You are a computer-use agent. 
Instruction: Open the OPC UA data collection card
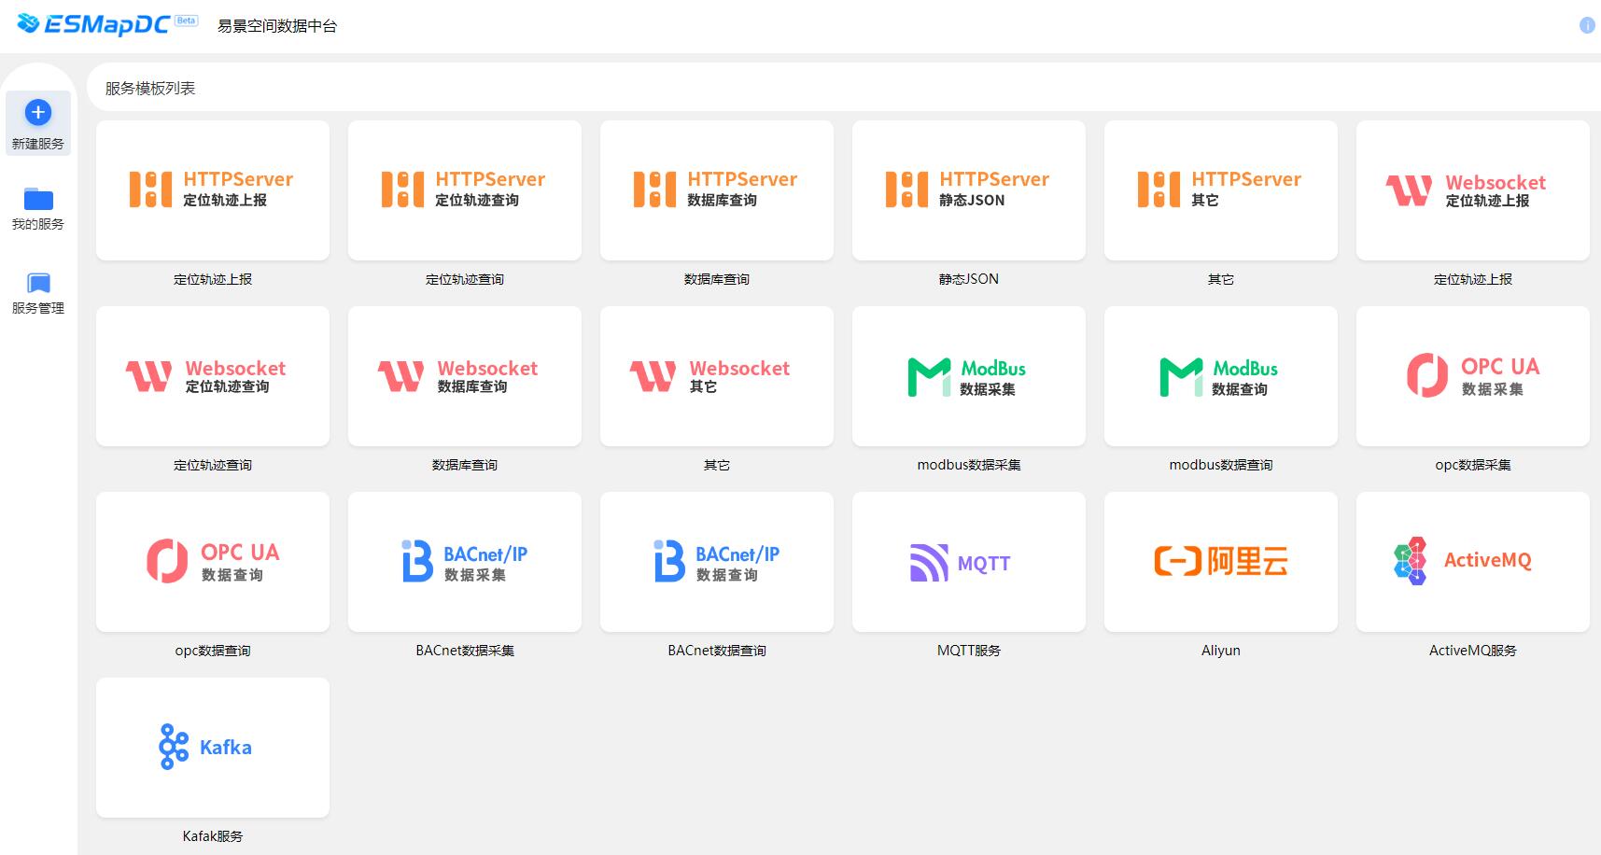1472,376
